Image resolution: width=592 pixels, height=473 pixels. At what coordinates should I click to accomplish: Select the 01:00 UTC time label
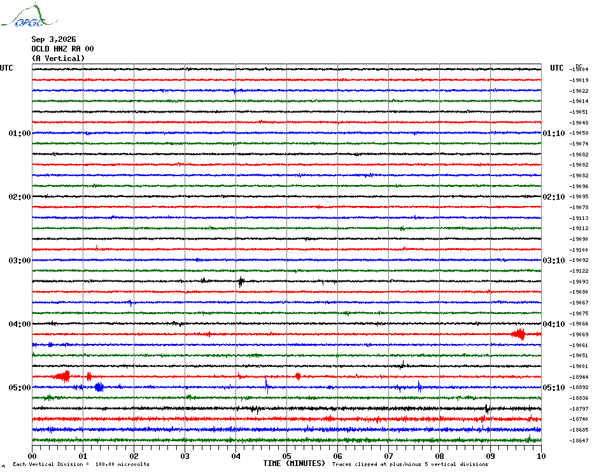(20, 133)
